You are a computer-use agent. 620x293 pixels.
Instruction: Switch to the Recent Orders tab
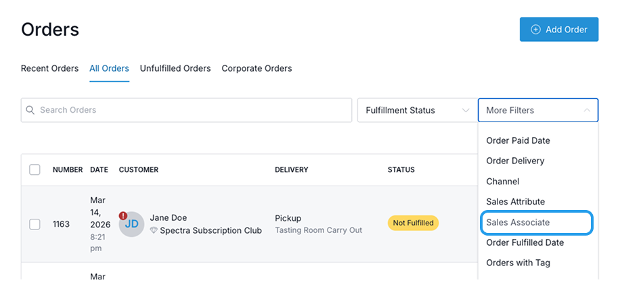click(x=50, y=68)
